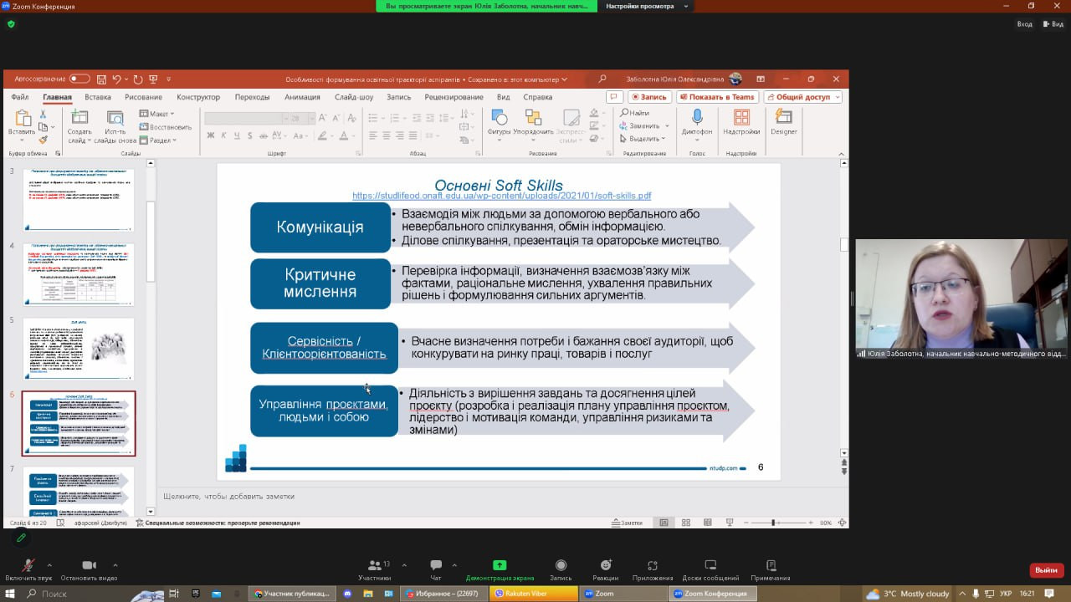Stop video camera in Zoom
This screenshot has height=602, width=1071.
[x=89, y=566]
